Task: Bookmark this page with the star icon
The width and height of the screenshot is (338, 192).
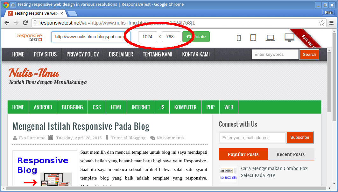Action: pyautogui.click(x=322, y=23)
